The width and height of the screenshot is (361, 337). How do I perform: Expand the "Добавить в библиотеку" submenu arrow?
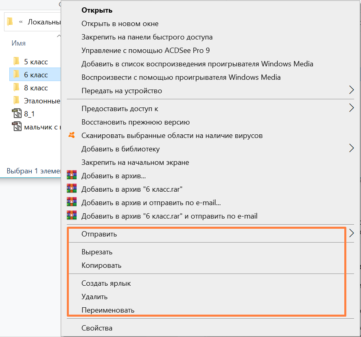click(351, 149)
